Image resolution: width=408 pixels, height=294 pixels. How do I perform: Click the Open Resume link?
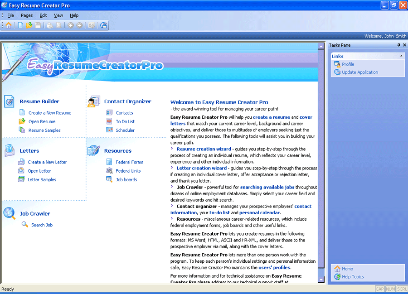(42, 121)
